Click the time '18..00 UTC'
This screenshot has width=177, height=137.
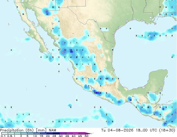(146, 130)
